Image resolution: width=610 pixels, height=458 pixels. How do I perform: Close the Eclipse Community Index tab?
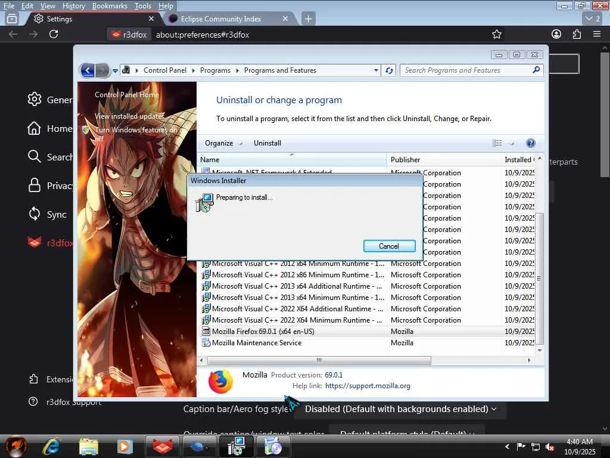pos(285,18)
